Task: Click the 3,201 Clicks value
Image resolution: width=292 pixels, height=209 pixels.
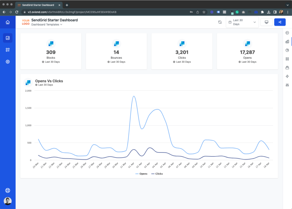Action: (182, 52)
